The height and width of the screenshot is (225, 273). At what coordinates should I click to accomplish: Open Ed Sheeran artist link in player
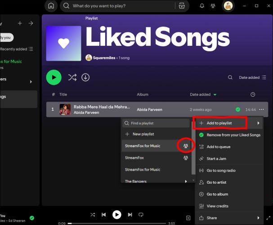click(17, 220)
